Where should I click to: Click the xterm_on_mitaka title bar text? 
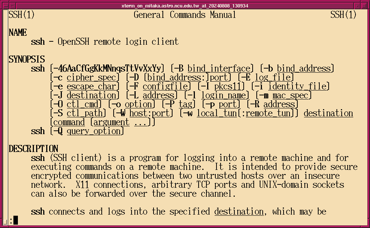tap(185, 6)
